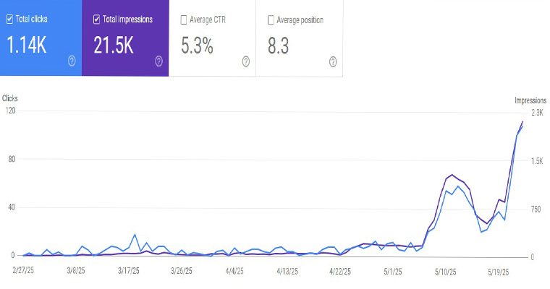Viewport: 550px width, 289px height.
Task: Click the 4/4/25 date label
Action: tap(235, 272)
